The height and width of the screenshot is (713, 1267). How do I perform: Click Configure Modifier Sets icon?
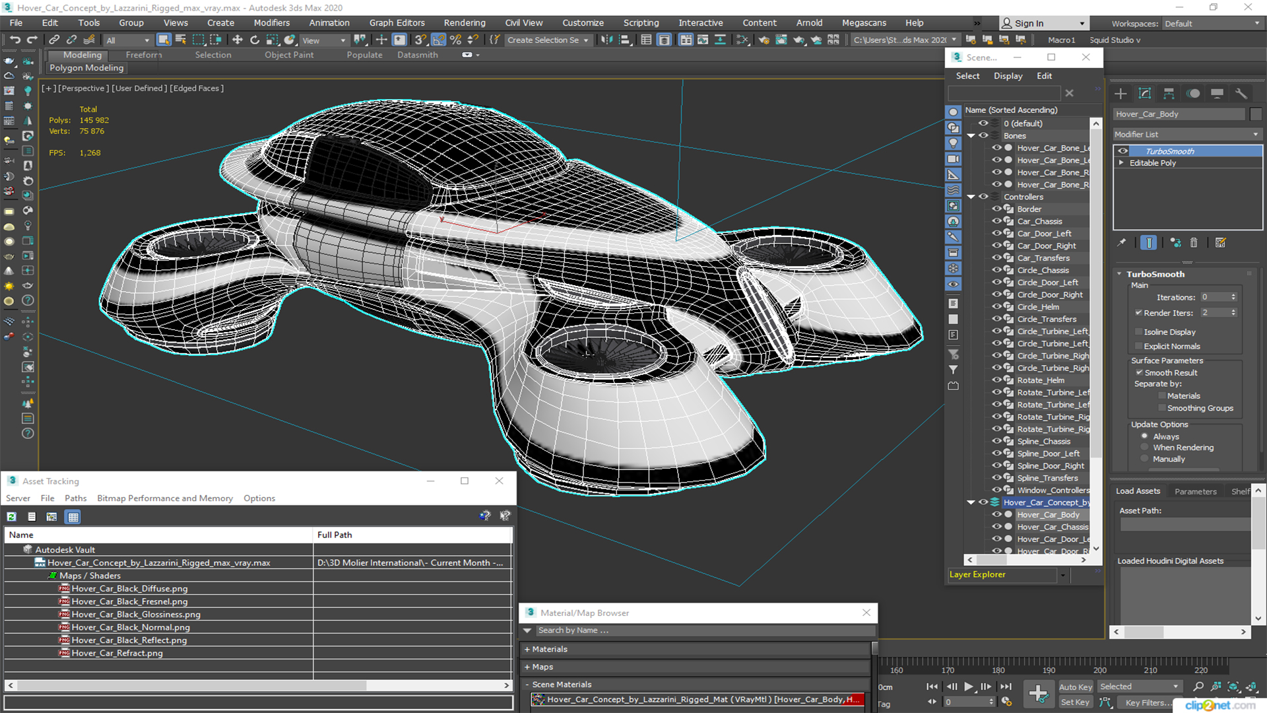pos(1220,243)
